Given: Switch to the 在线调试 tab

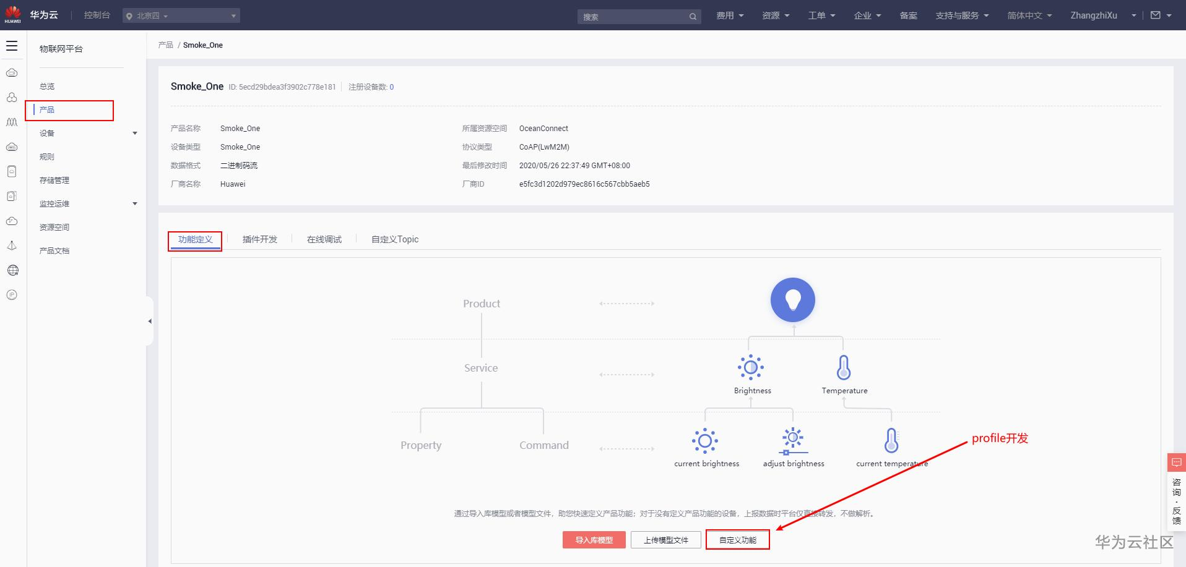Looking at the screenshot, I should [324, 240].
